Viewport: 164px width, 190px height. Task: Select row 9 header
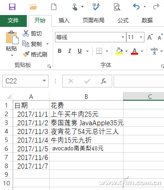[6, 175]
